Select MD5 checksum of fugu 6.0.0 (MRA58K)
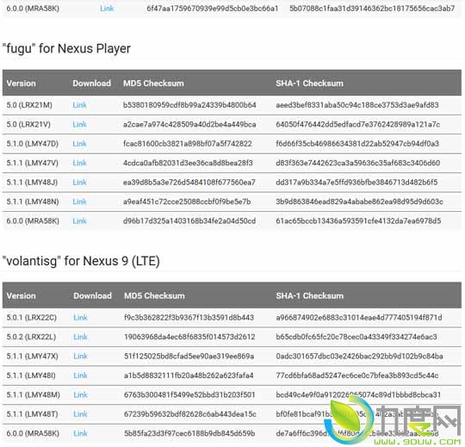The height and width of the screenshot is (447, 465). [189, 221]
